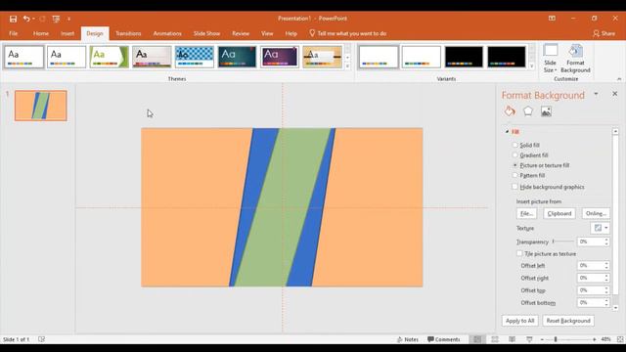This screenshot has height=352, width=626.
Task: Insert picture from Online button
Action: point(596,213)
